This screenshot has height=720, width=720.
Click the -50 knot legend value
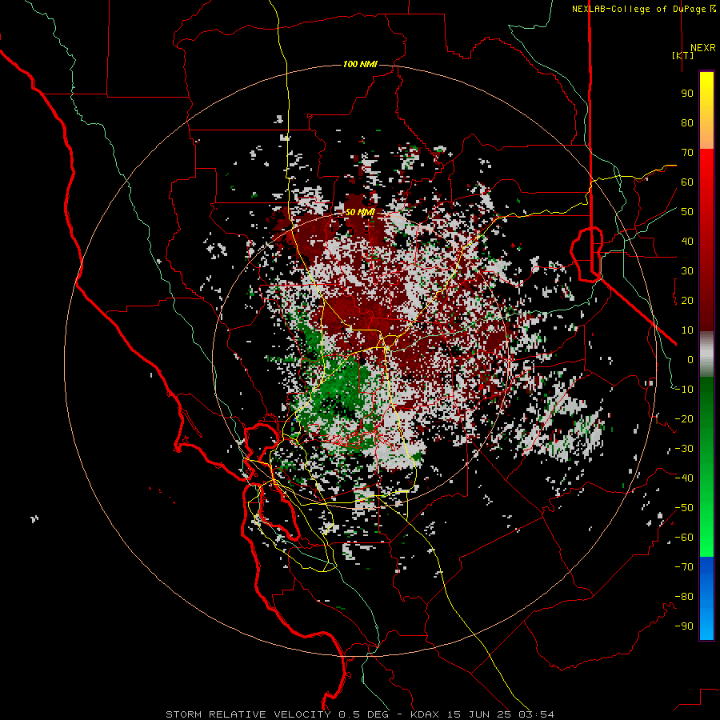click(x=684, y=508)
